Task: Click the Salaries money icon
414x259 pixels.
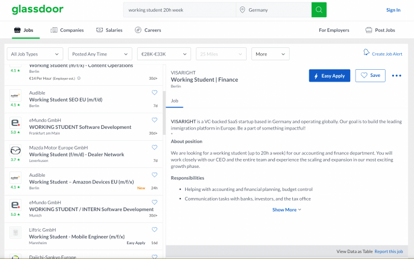Action: 99,30
